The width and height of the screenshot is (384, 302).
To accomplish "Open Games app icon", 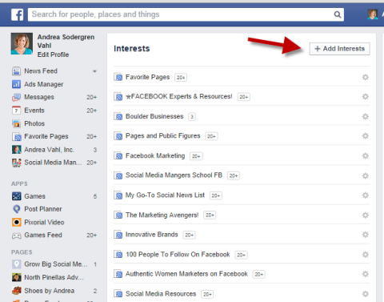I will click(x=16, y=196).
